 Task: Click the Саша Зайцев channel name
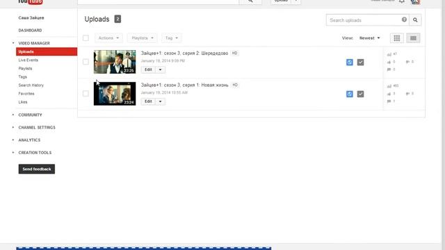(31, 18)
